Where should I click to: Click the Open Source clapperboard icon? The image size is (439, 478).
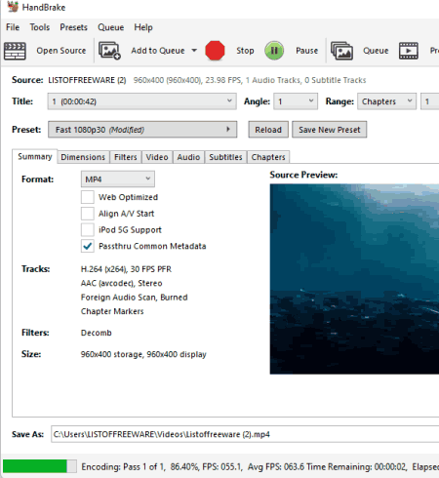point(15,51)
